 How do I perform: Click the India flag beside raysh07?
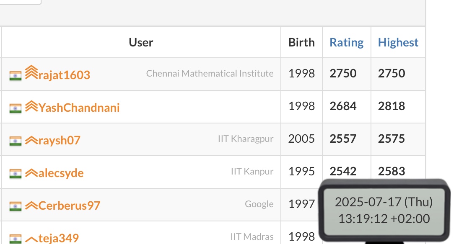click(x=15, y=141)
